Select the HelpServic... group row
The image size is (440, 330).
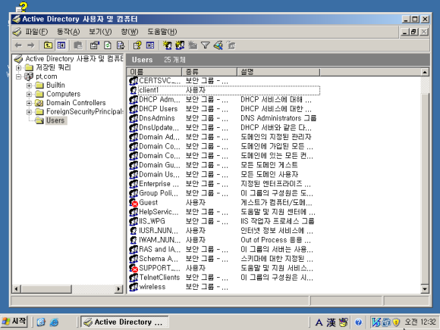pos(223,212)
